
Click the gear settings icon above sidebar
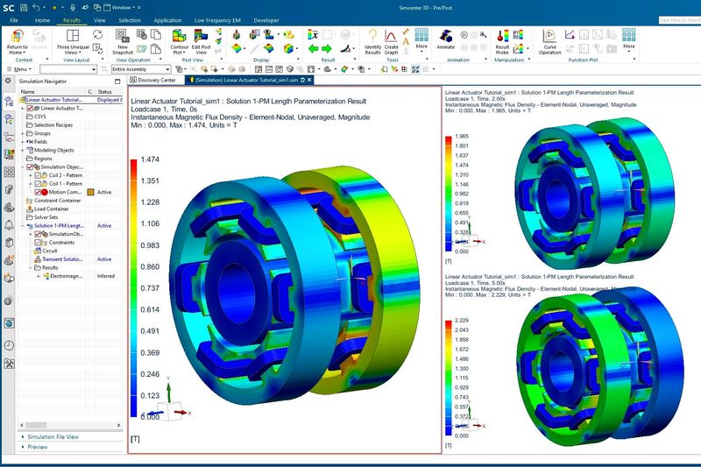[8, 81]
